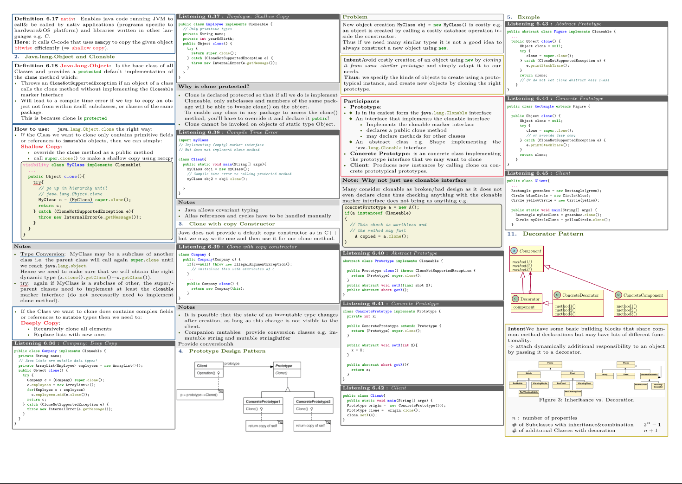
Task: Click the italic Prototype class box
Action: pos(287,369)
